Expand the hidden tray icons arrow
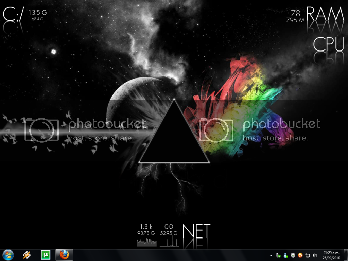Viewport: 348px width, 261px height. pos(271,255)
